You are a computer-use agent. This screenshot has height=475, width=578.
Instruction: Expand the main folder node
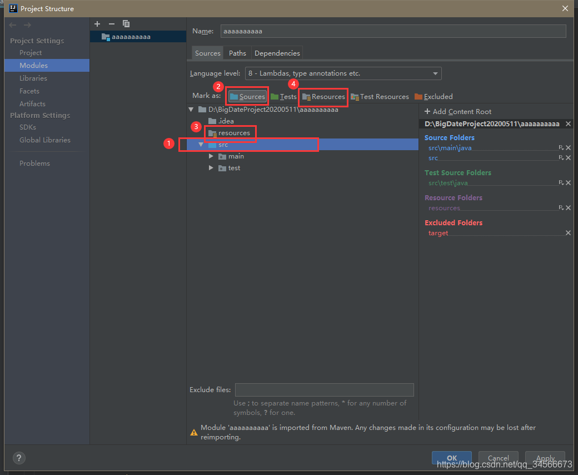[x=211, y=156]
